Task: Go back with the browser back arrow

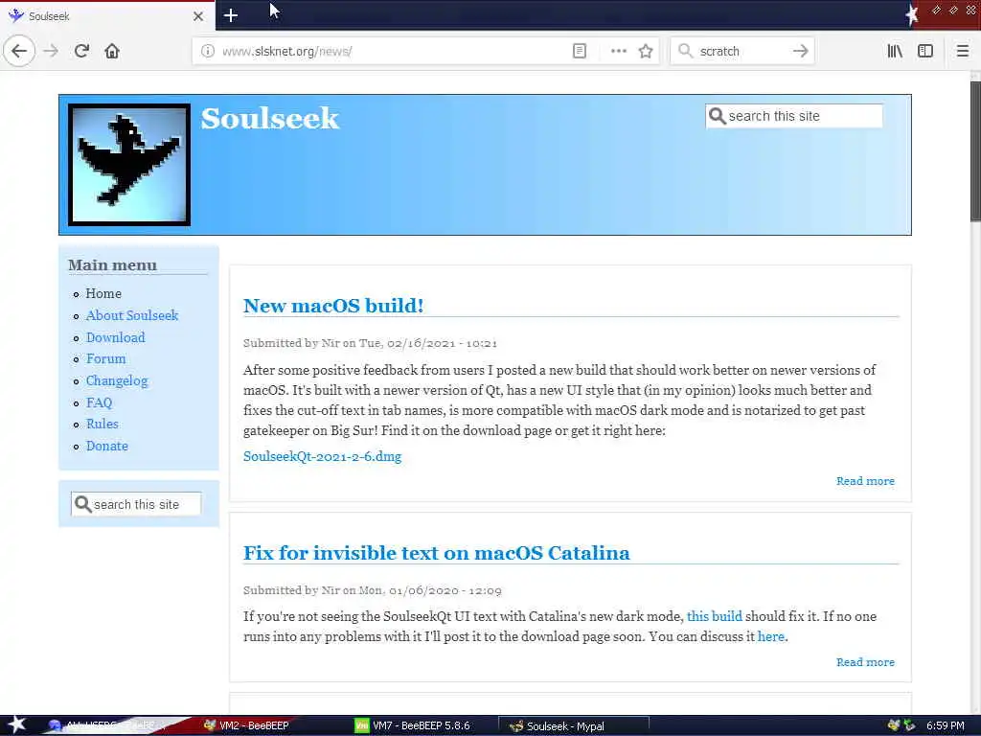Action: click(19, 52)
